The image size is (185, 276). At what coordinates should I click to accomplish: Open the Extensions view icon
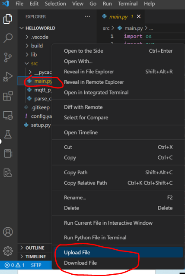8,96
